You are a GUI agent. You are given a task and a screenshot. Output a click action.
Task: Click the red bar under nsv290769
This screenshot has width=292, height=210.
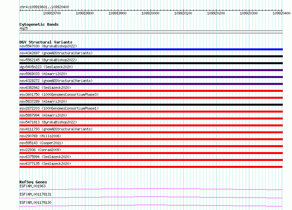point(151,139)
